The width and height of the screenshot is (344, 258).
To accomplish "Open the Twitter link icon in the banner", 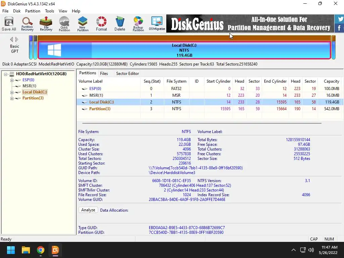I will point(340,19).
